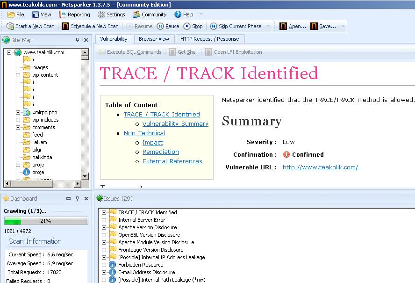Select the Forbidden Resource issue

click(141, 265)
